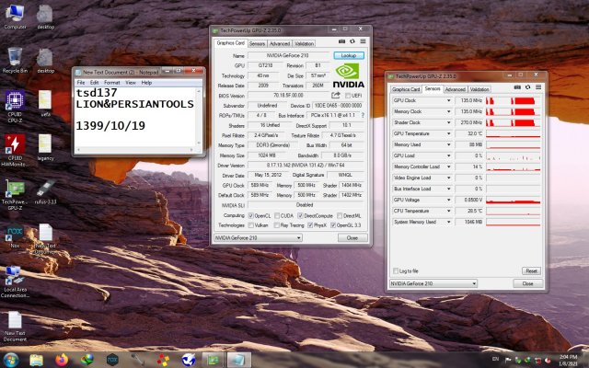Select the Recycle Bin desktop icon
Viewport: 589px width, 368px height.
[15, 57]
